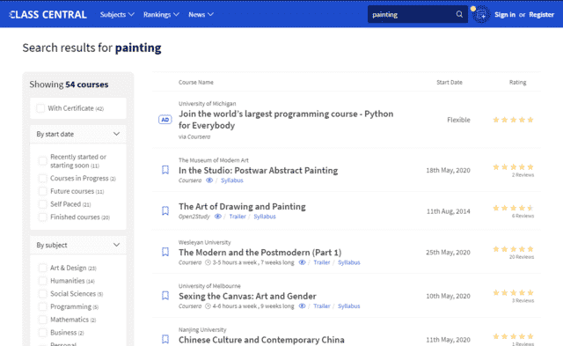The width and height of the screenshot is (563, 346).
Task: Click the Class Central logo
Action: pos(48,14)
